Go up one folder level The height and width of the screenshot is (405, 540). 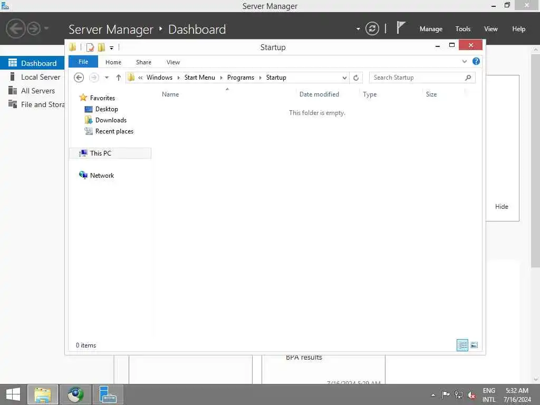tap(119, 78)
